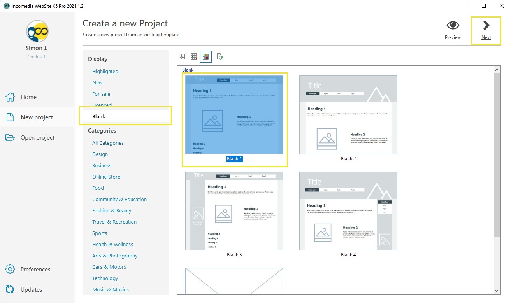Show New templates
The width and height of the screenshot is (511, 303).
(97, 83)
